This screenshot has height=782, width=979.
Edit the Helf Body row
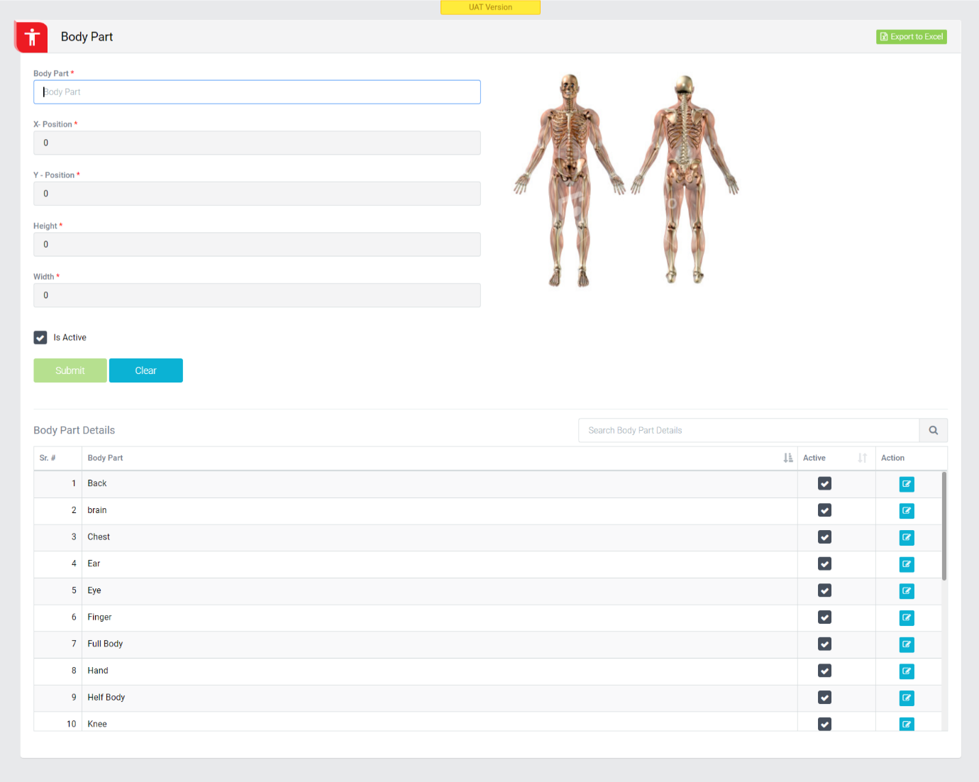907,698
